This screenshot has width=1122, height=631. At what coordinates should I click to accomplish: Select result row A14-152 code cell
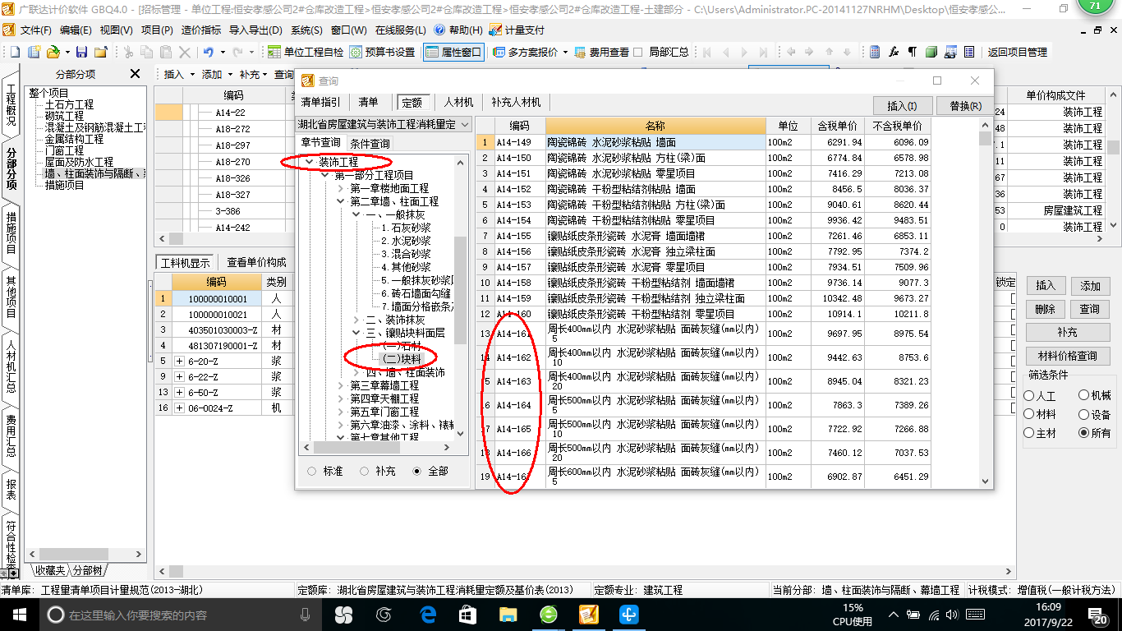520,189
